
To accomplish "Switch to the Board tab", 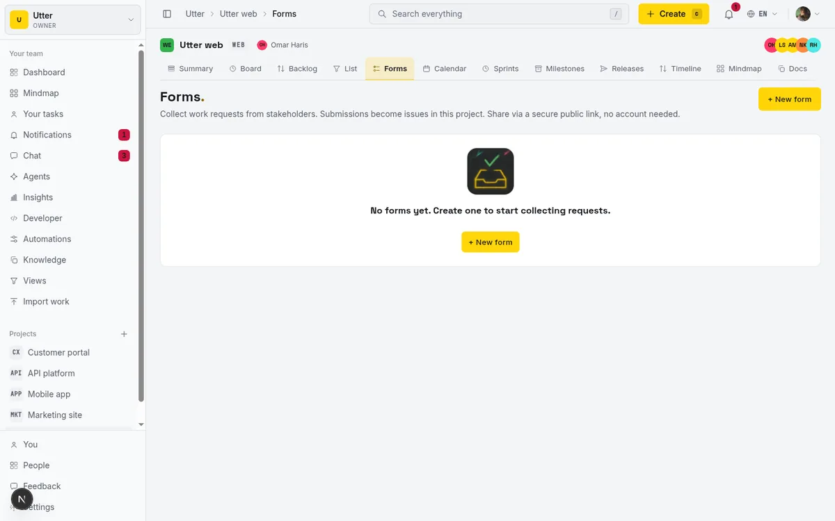I will click(x=245, y=69).
